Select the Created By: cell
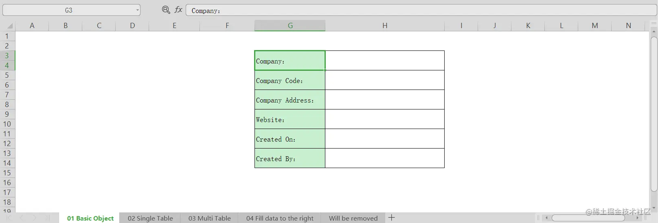The width and height of the screenshot is (658, 223). (x=290, y=158)
